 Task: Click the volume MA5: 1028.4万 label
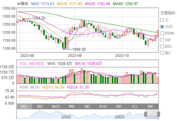coord(60,64)
